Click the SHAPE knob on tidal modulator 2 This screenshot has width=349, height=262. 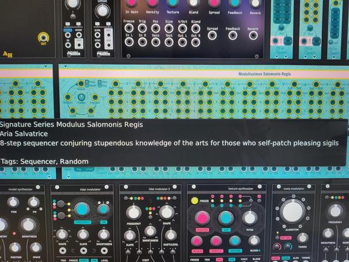click(167, 212)
